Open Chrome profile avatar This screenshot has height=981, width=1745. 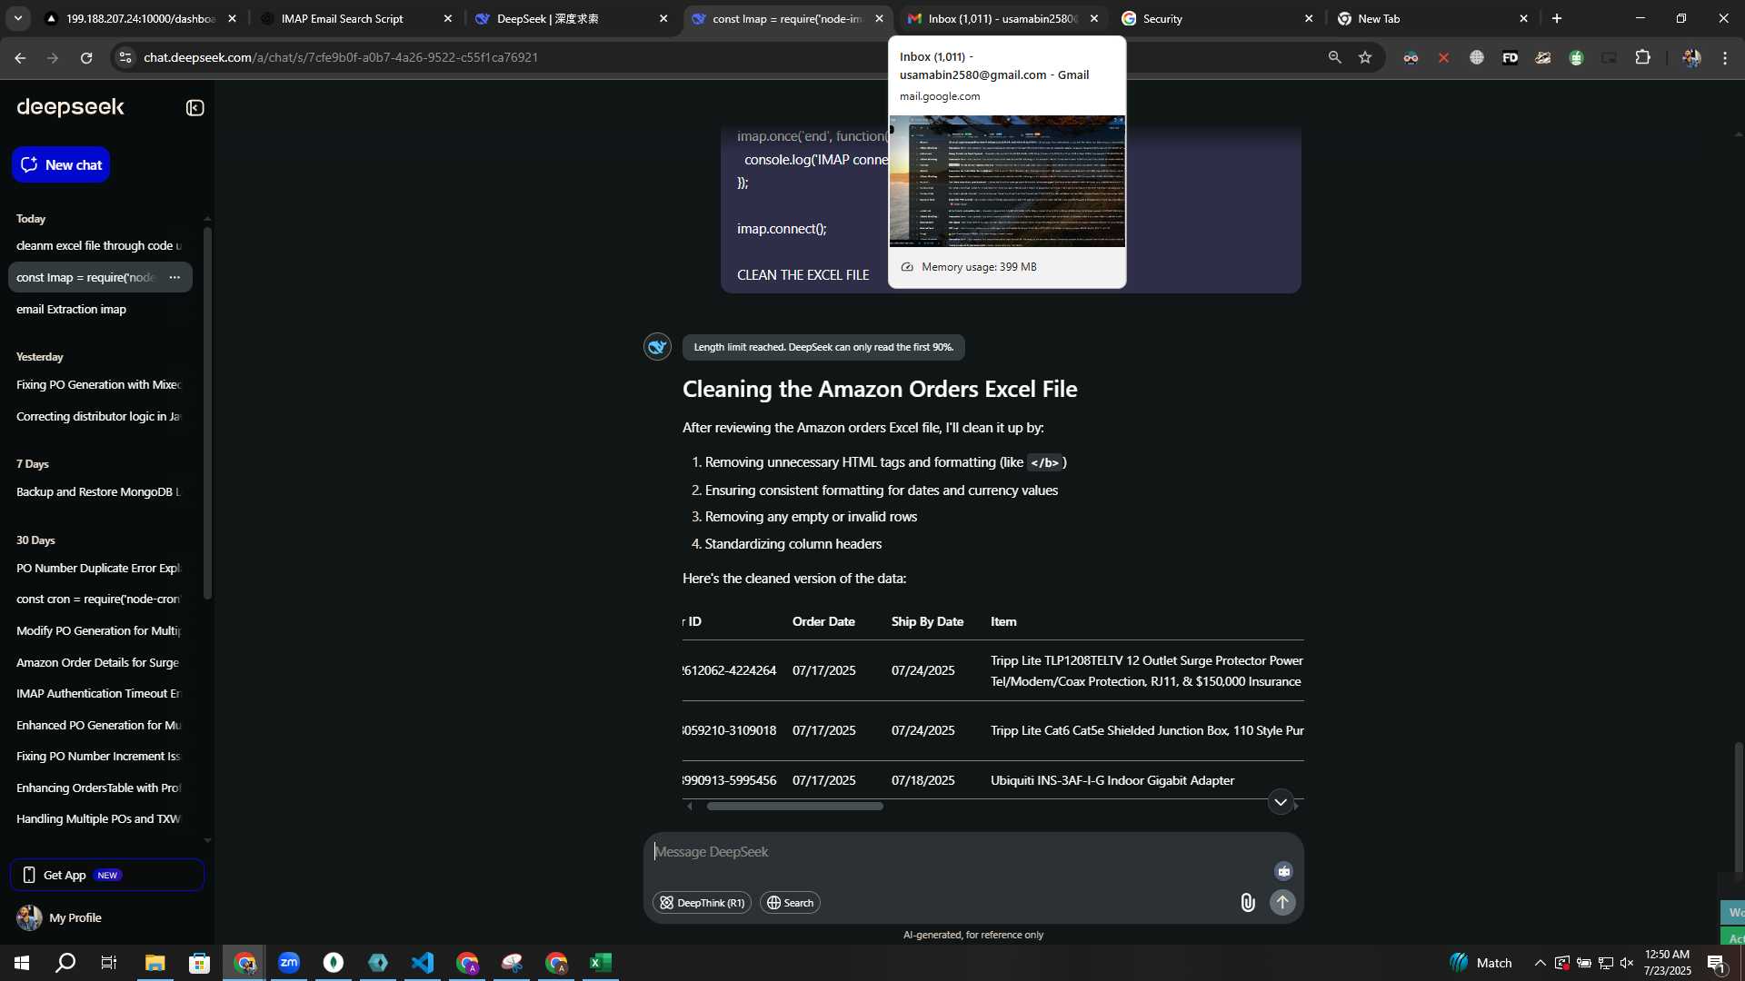(x=1691, y=57)
